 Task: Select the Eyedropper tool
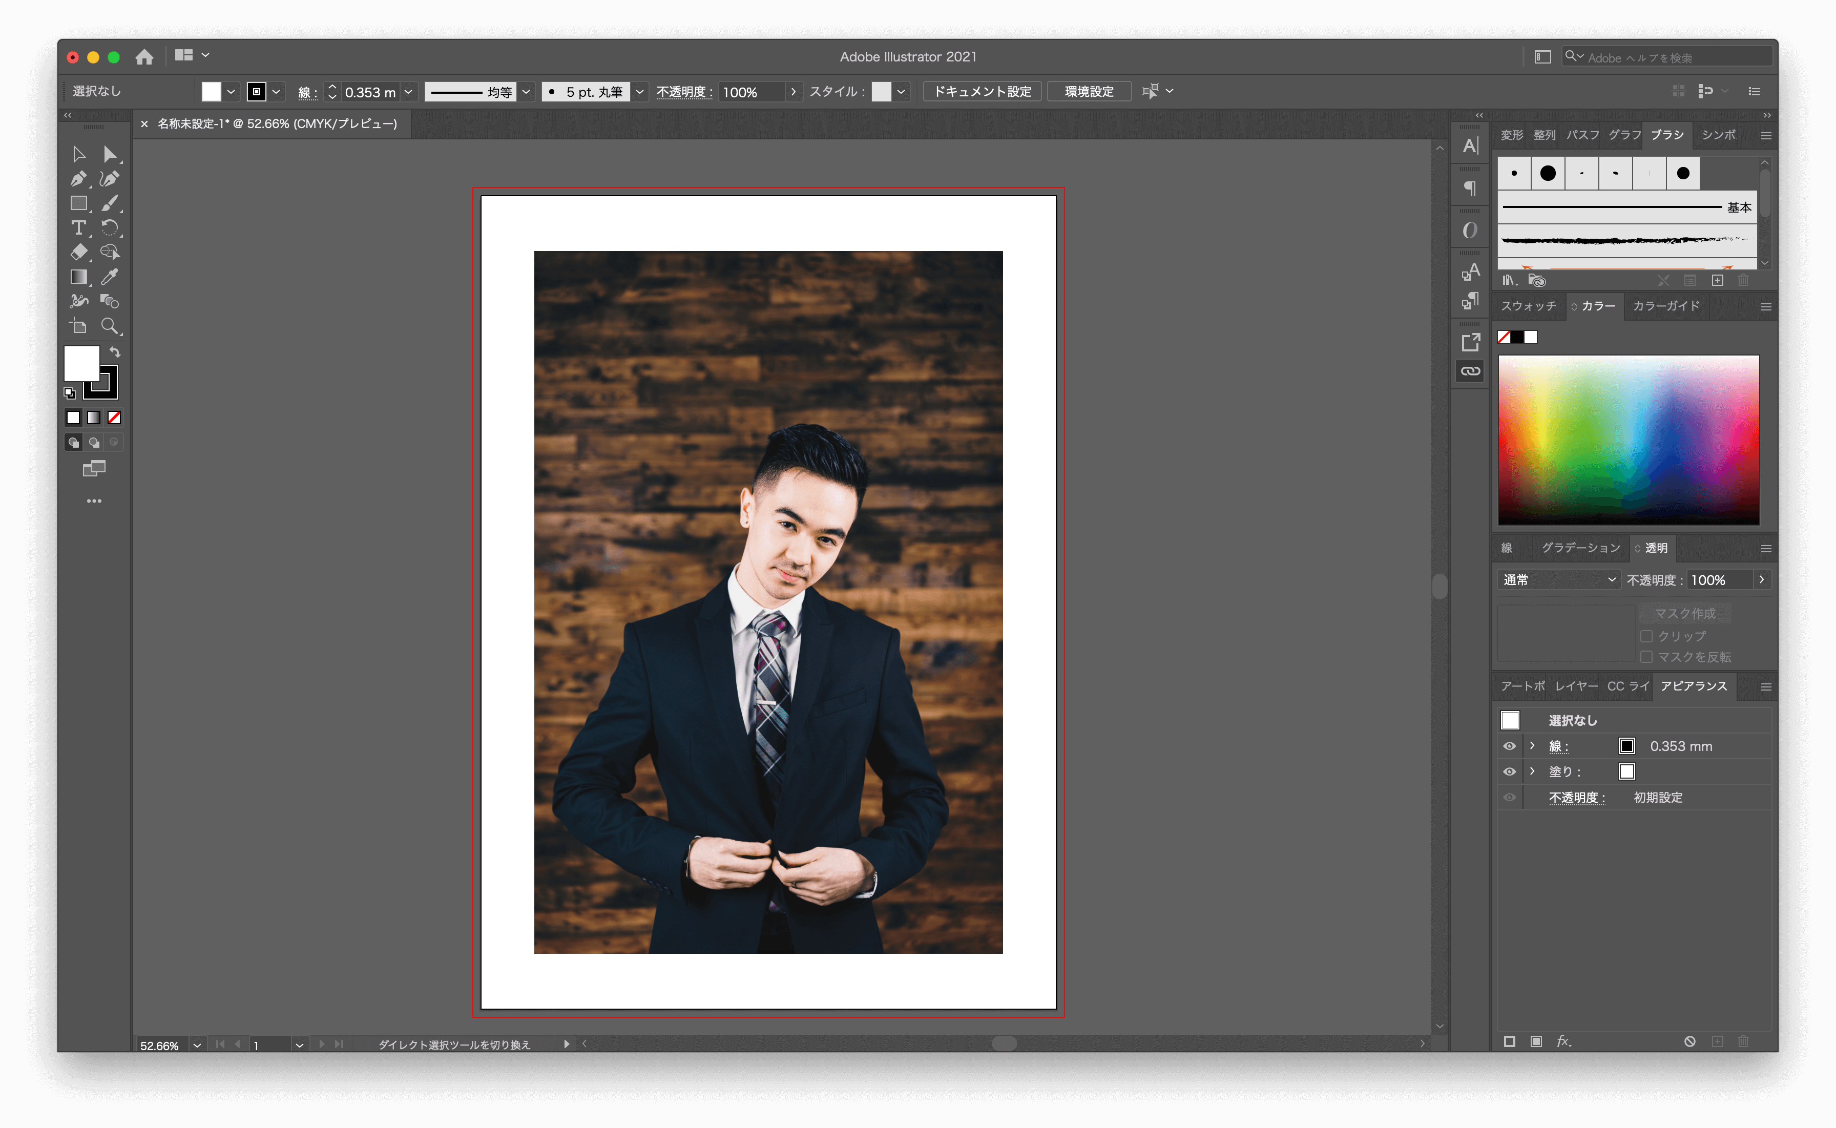(111, 277)
